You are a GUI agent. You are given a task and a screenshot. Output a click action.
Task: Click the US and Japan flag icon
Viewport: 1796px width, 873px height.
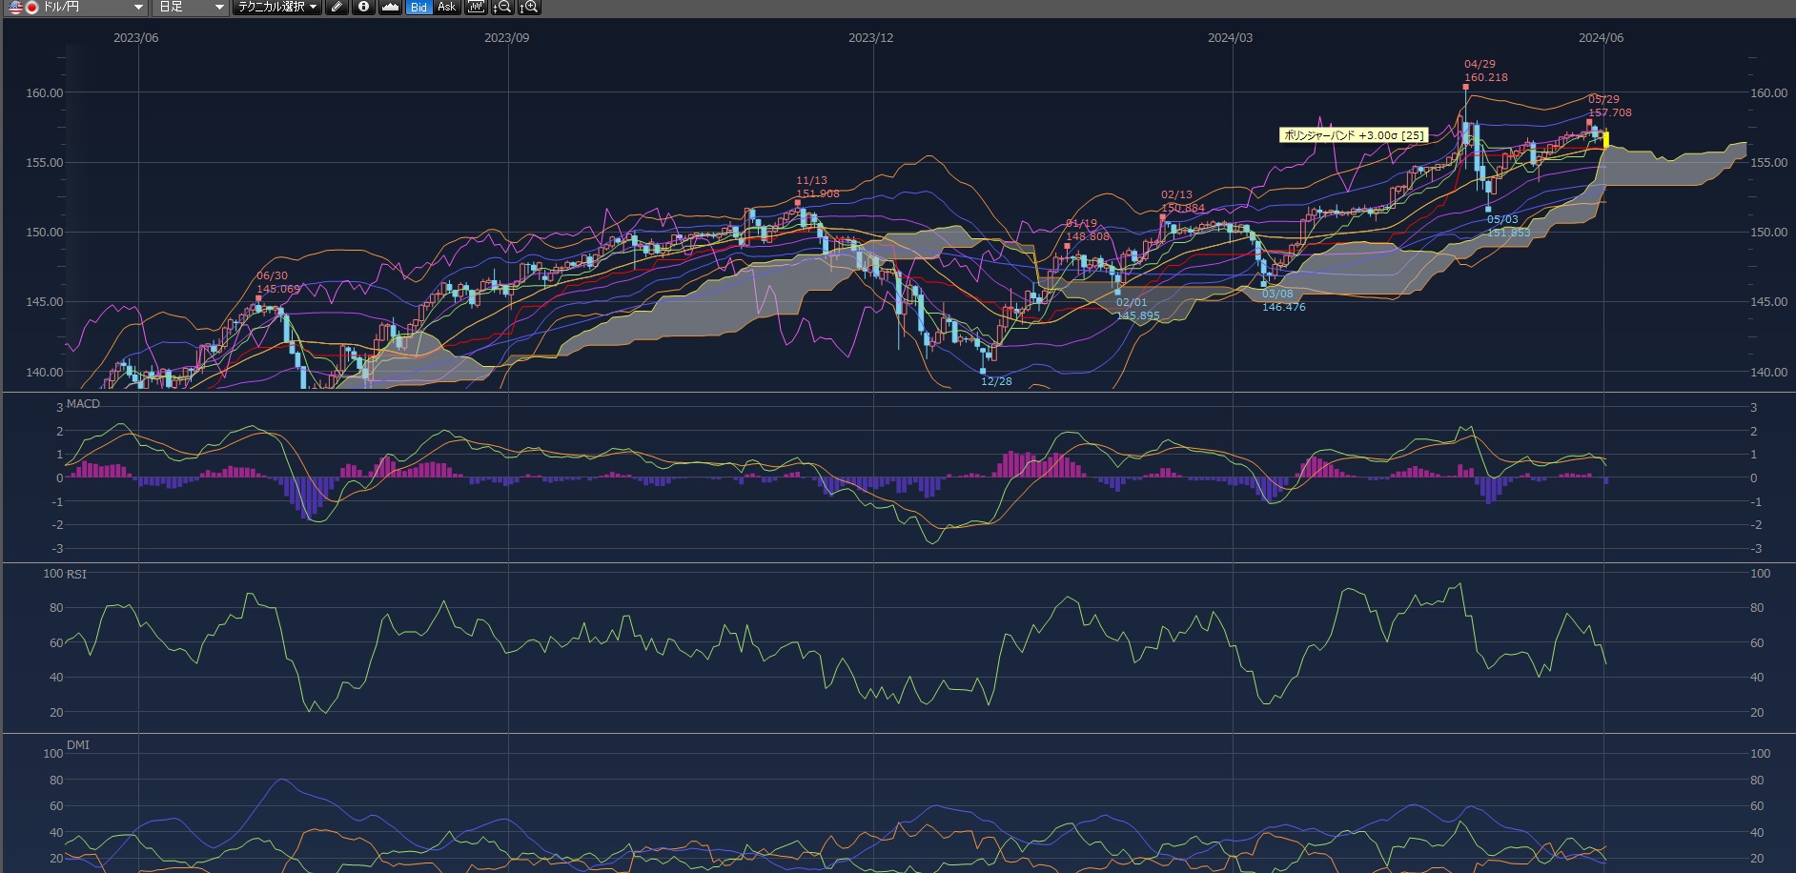23,8
